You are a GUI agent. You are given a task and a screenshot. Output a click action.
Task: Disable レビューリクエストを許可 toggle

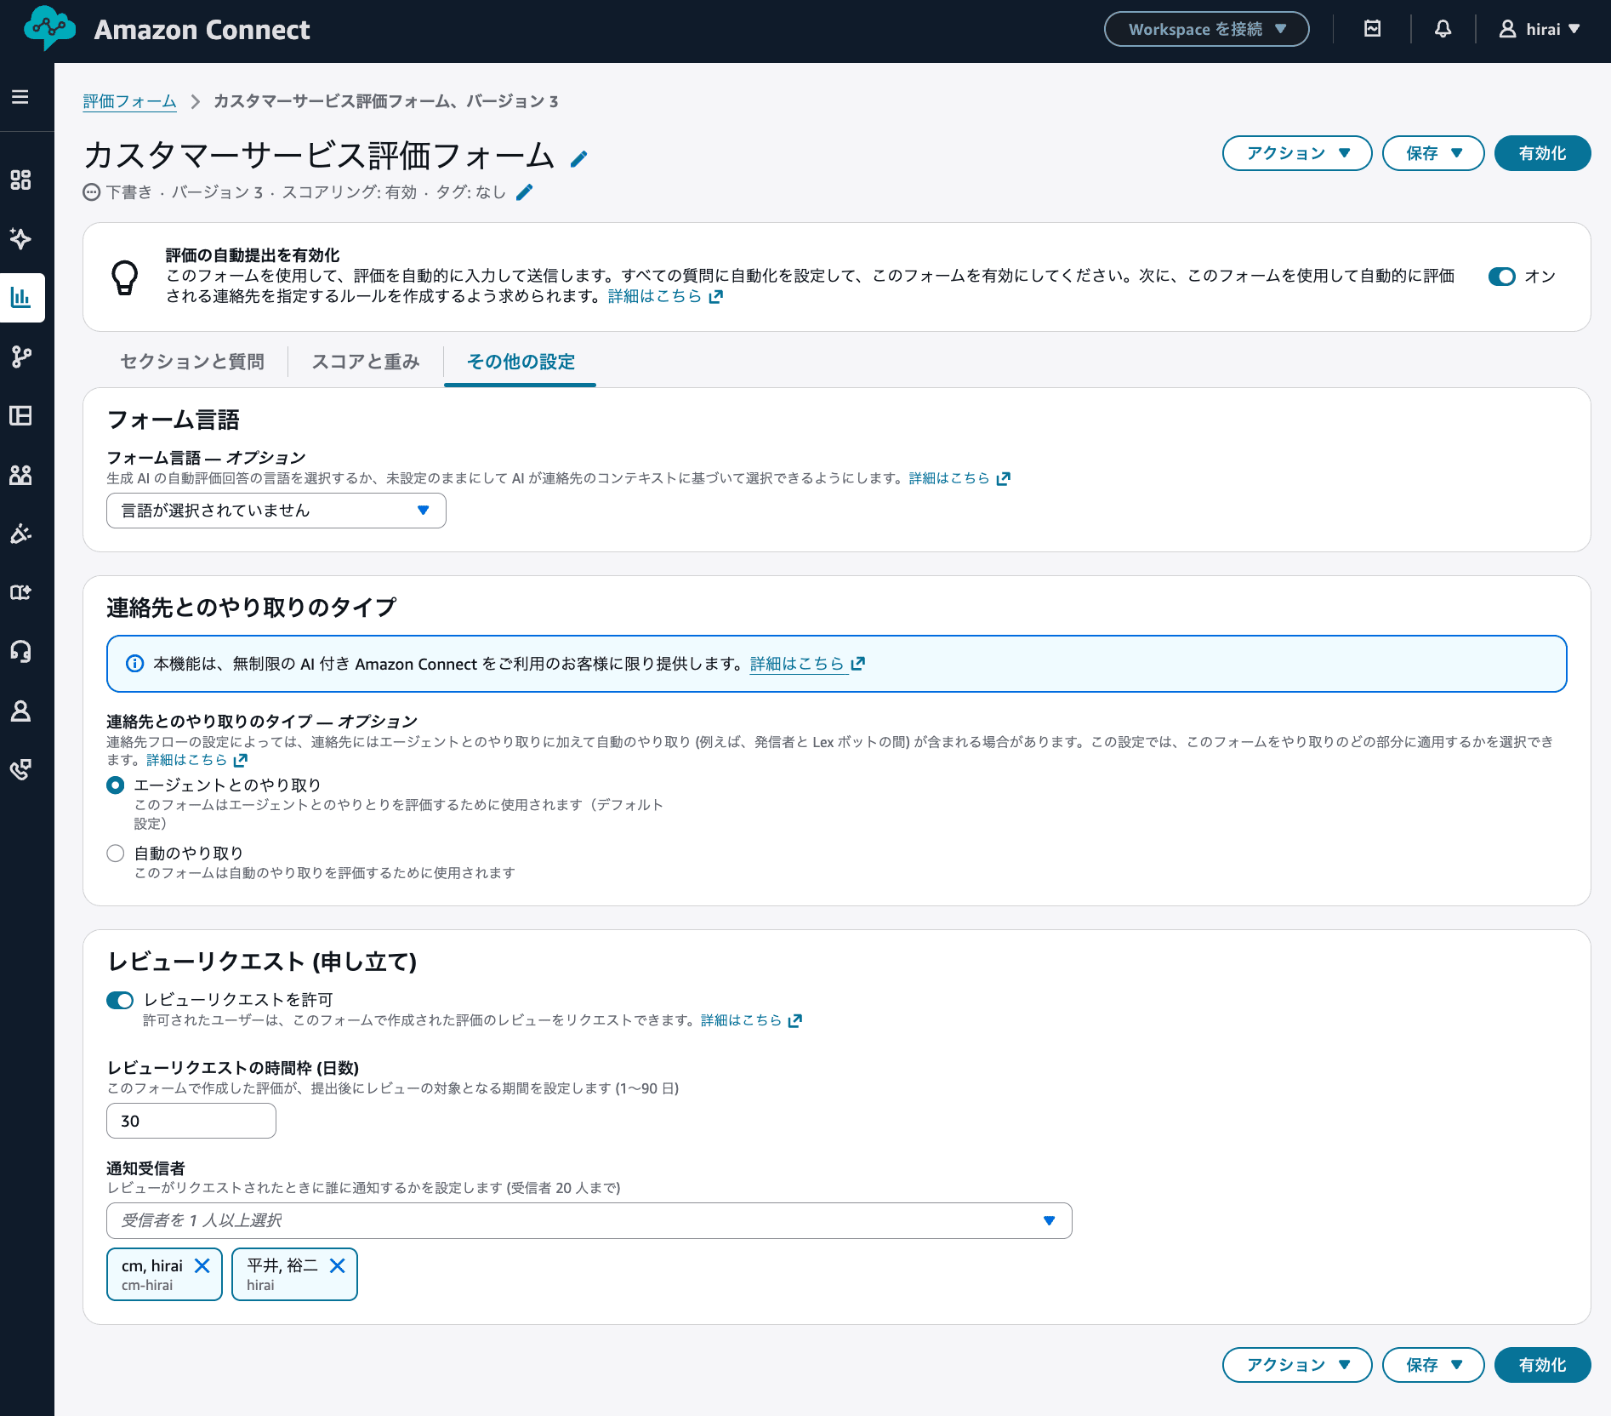point(120,1000)
